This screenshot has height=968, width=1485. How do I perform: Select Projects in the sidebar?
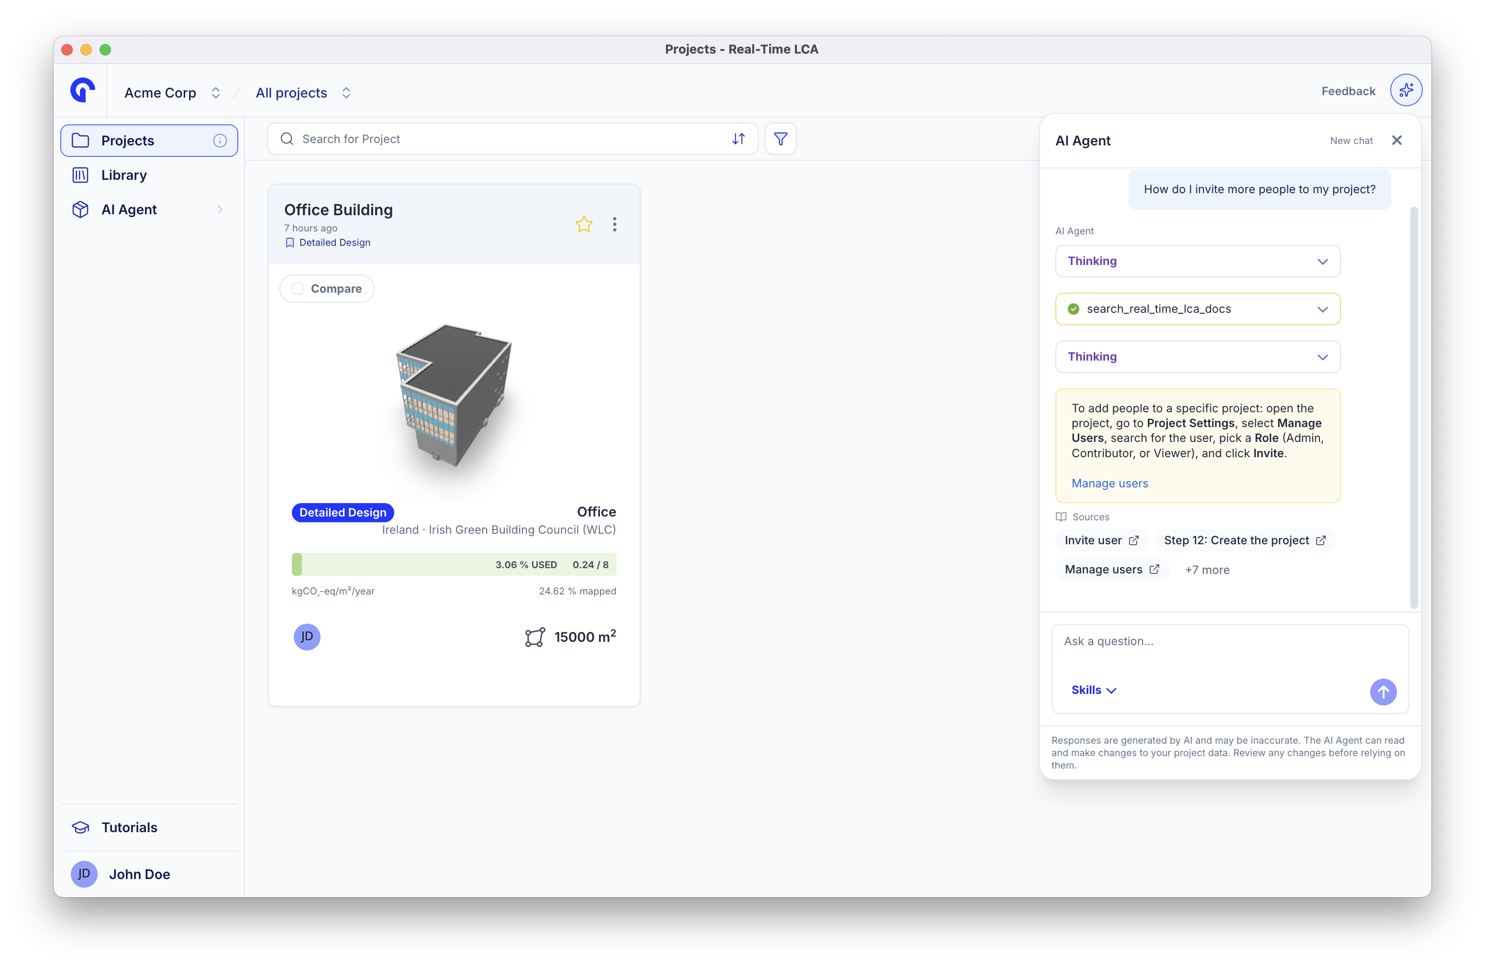point(148,140)
